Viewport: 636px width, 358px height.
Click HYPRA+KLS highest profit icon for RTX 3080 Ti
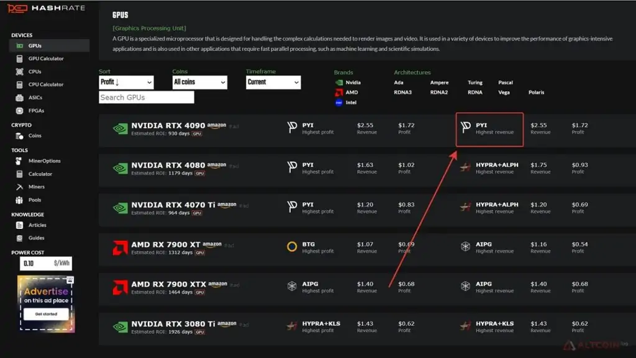(x=292, y=326)
